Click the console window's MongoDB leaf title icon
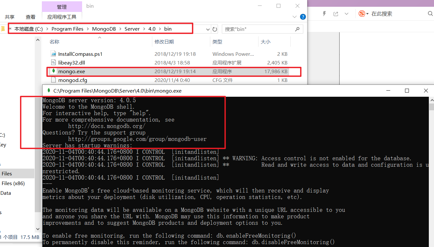The width and height of the screenshot is (434, 247). [49, 91]
